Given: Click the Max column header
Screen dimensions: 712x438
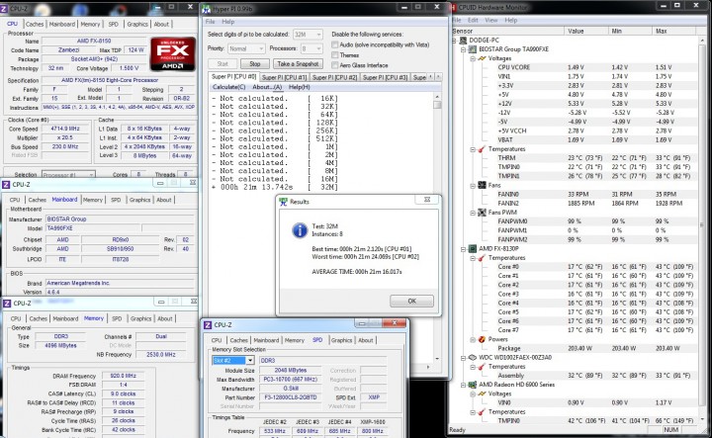Looking at the screenshot, I should pos(674,31).
